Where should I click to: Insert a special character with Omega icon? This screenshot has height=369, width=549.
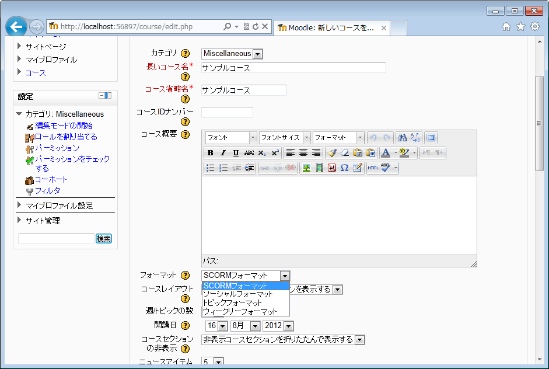[344, 168]
